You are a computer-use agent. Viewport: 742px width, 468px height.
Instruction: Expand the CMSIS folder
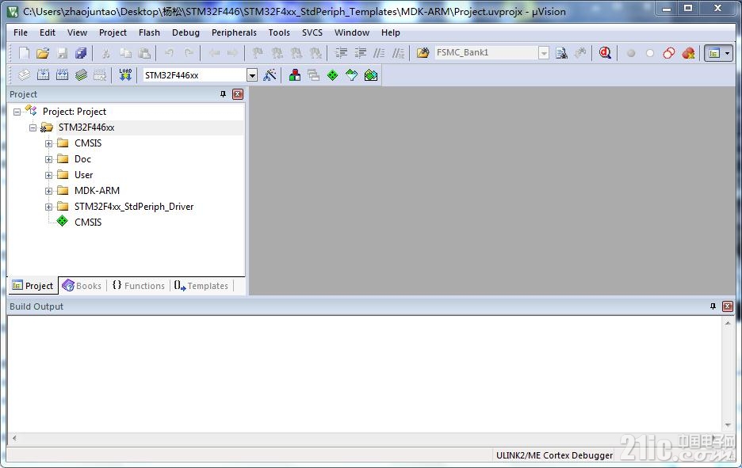coord(48,143)
